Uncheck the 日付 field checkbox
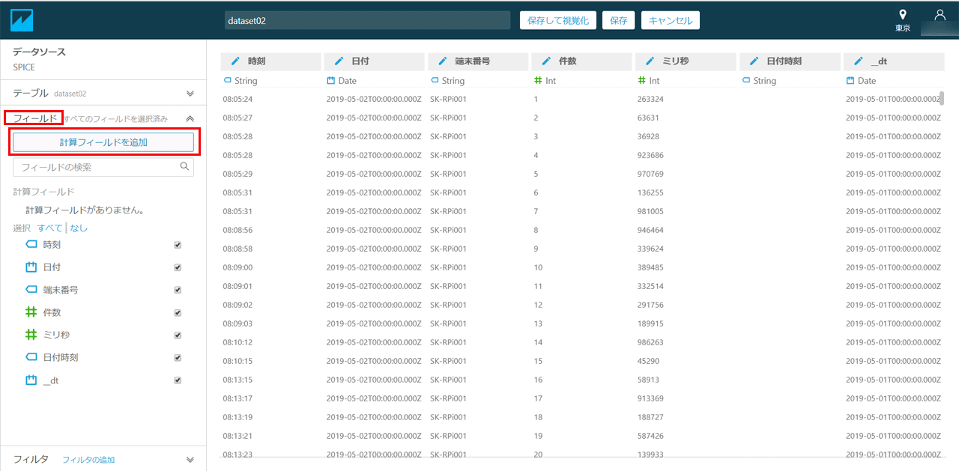 (178, 267)
